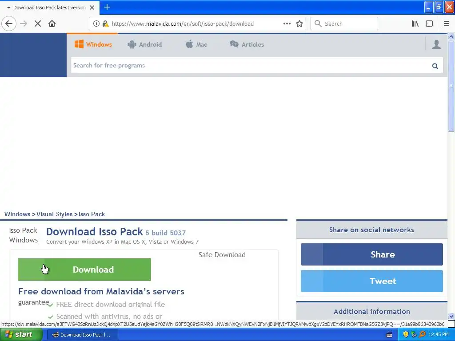
Task: Click the on-screen keyboard tray icon
Action: click(x=389, y=335)
